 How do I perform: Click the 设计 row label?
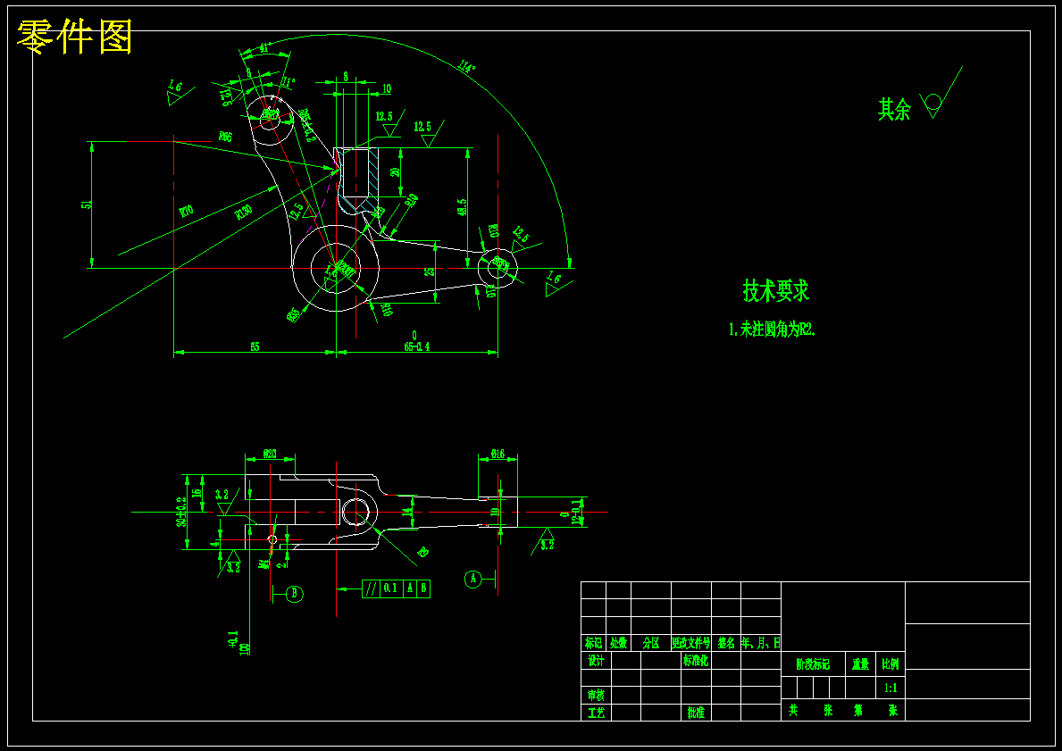click(x=596, y=660)
